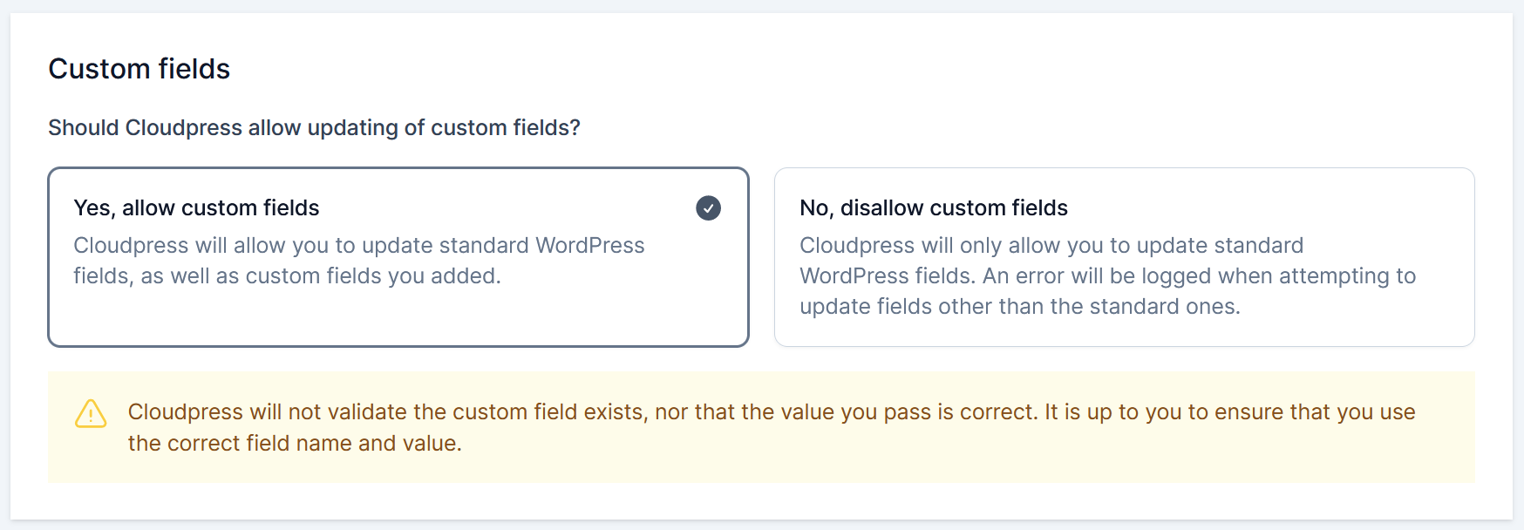Click the line "Cloudpress will only allow you to update standard"
The width and height of the screenshot is (1524, 530).
1051,246
